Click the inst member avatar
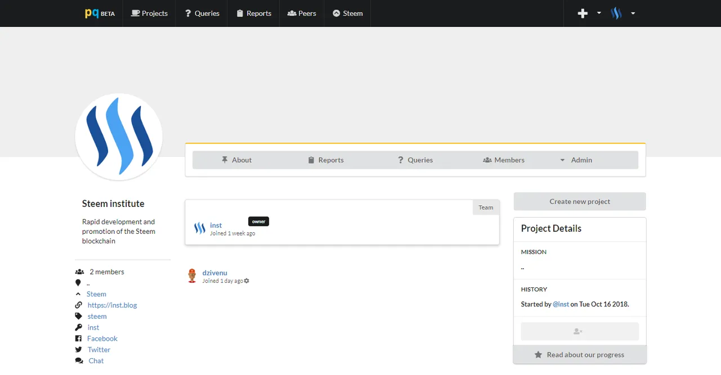 tap(199, 228)
